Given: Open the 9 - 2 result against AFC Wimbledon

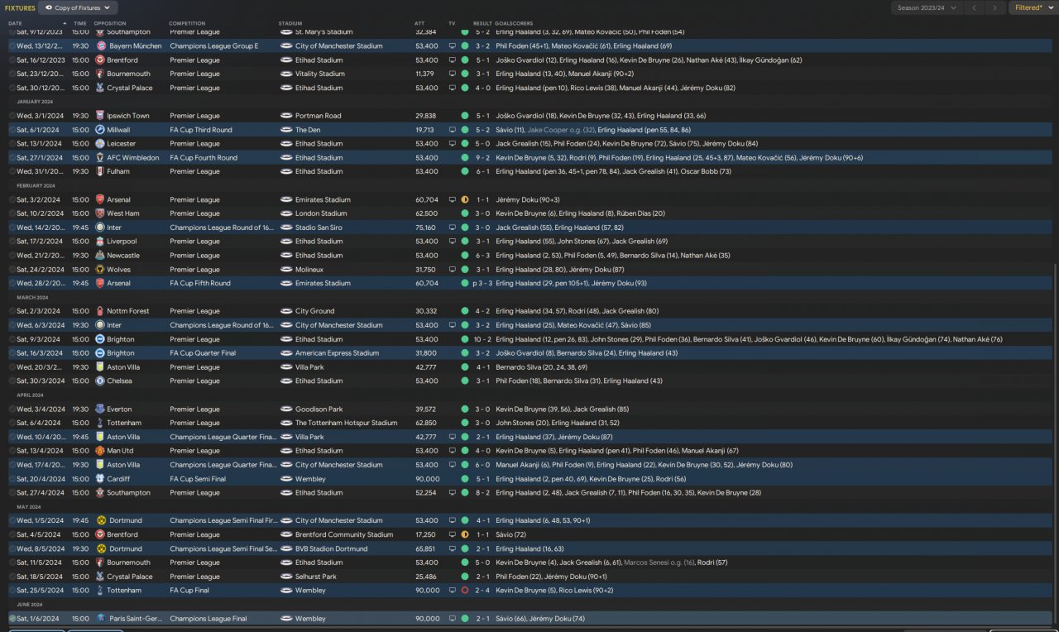Looking at the screenshot, I should click(484, 158).
